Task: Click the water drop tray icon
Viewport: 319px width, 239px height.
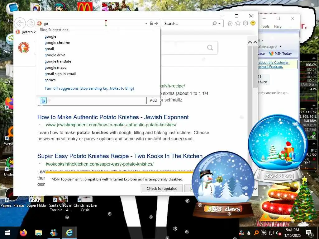Action: (249, 233)
